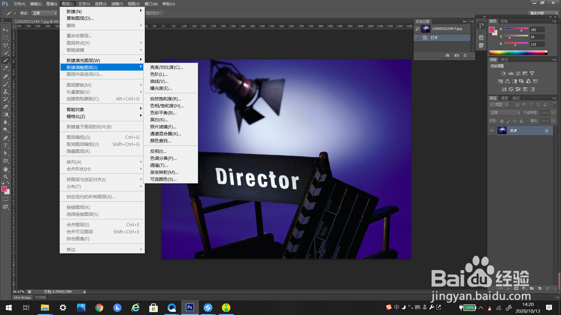Select the Type tool in toolbar
The image size is (561, 315).
pyautogui.click(x=5, y=146)
